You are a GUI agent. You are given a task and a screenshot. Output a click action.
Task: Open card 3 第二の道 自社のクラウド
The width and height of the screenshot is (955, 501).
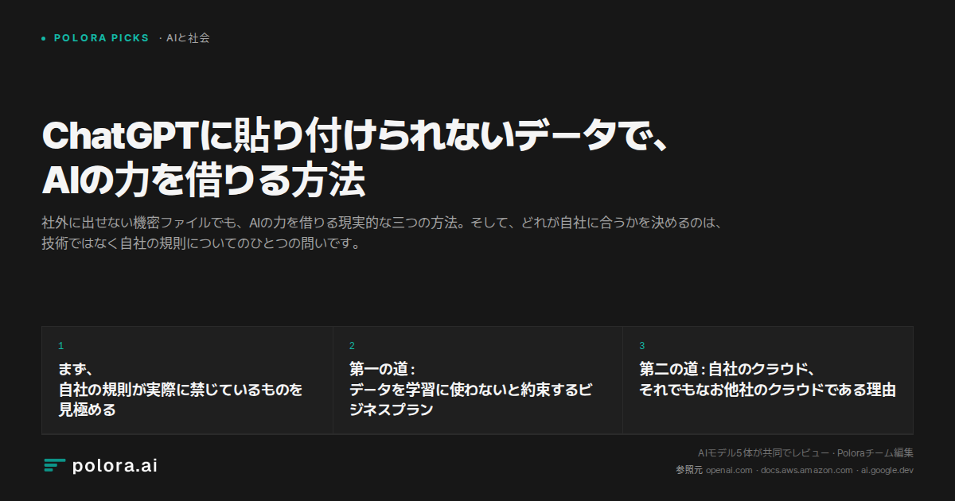[x=768, y=380]
